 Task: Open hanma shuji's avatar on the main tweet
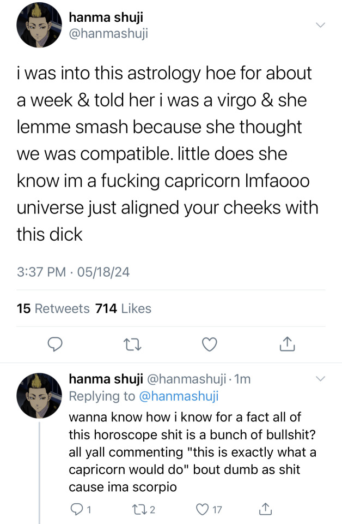[38, 26]
